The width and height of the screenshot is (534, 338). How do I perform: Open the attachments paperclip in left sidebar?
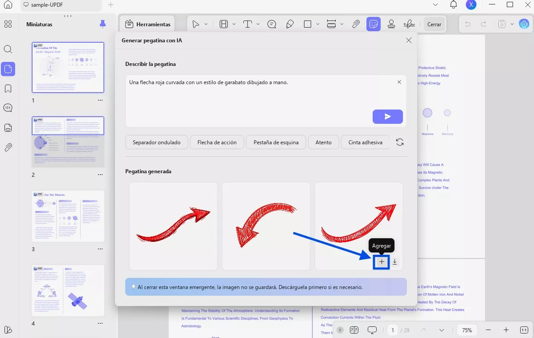click(x=8, y=147)
